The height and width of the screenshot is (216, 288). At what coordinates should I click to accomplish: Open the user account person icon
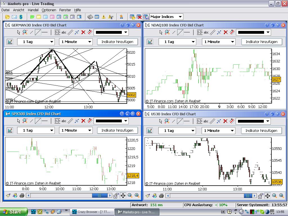[121, 17]
